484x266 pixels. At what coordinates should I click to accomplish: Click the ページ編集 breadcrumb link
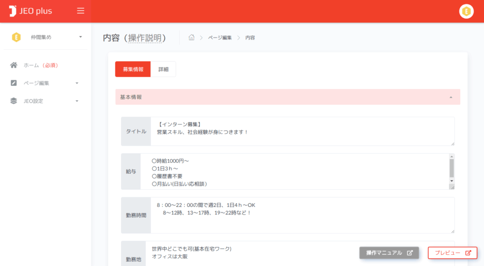pyautogui.click(x=220, y=38)
